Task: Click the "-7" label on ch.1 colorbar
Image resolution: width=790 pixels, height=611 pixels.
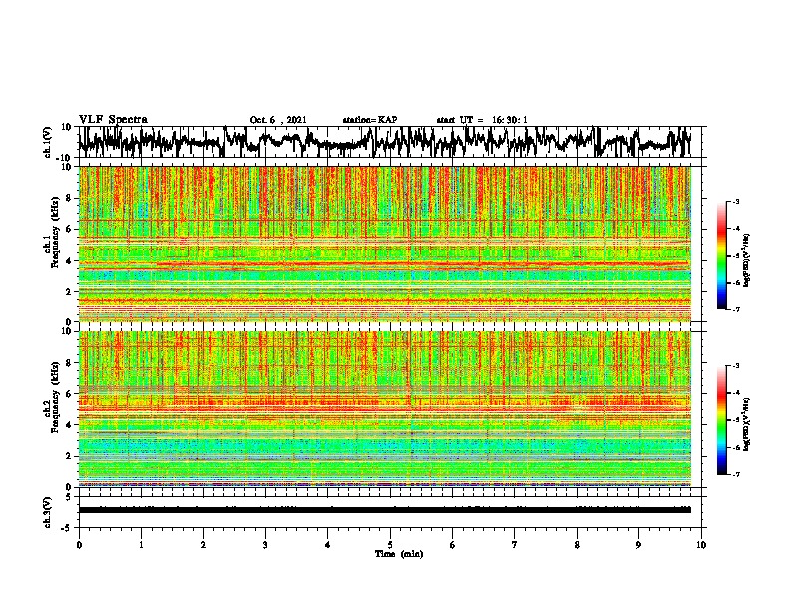Action: click(x=735, y=309)
